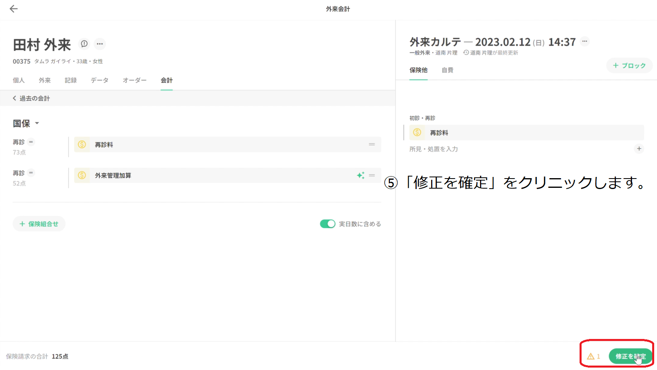Click the drag handle on the 外来管理加算 row
Image resolution: width=657 pixels, height=370 pixels.
tap(372, 175)
